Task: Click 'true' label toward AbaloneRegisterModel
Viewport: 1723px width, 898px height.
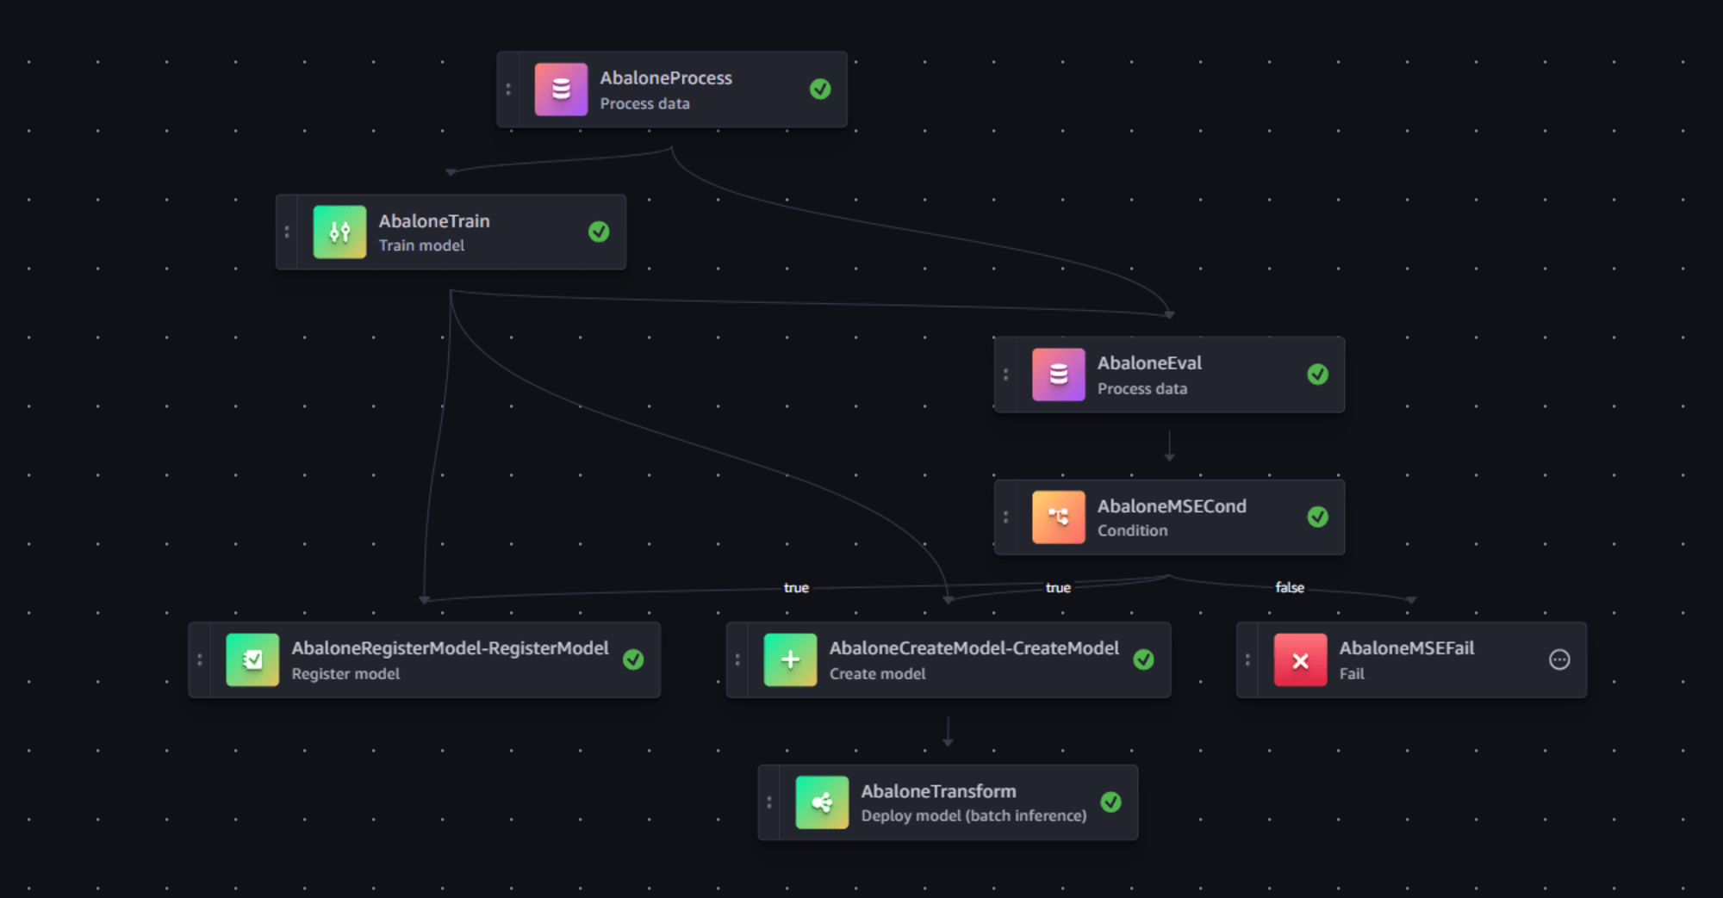Action: tap(796, 587)
